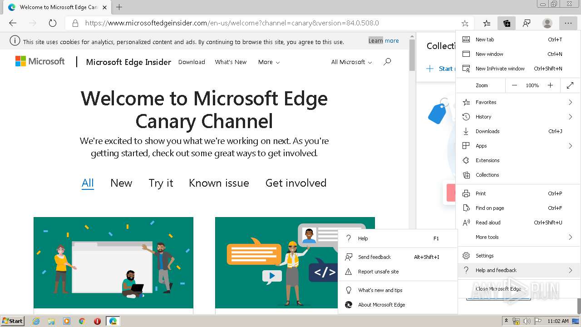The height and width of the screenshot is (327, 581).
Task: Close the Settings and more ellipsis menu
Action: (568, 23)
